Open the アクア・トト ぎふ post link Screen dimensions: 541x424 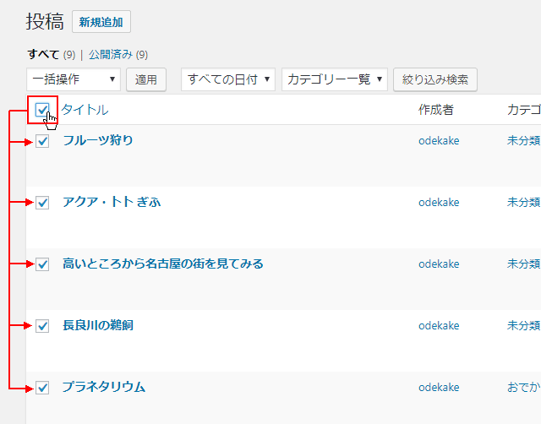click(112, 202)
